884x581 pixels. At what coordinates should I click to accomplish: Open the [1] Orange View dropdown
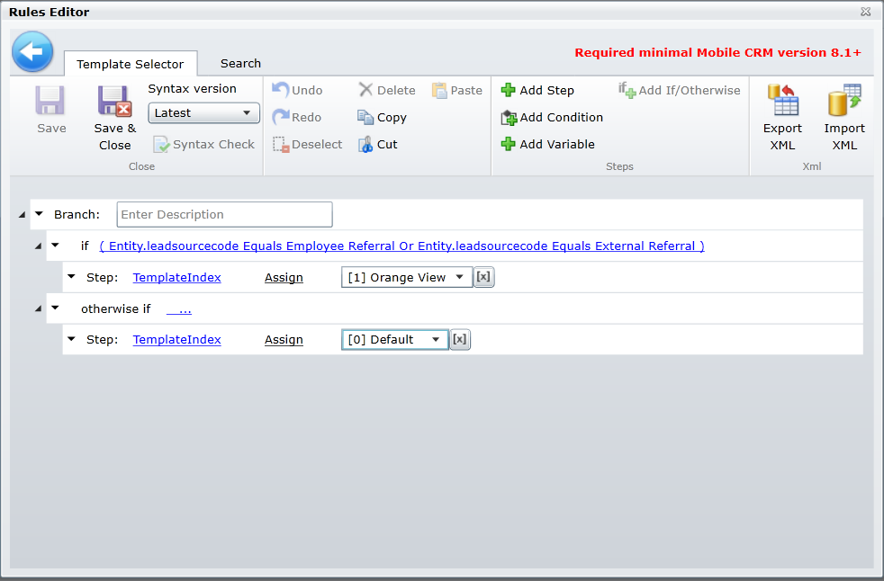coord(407,277)
